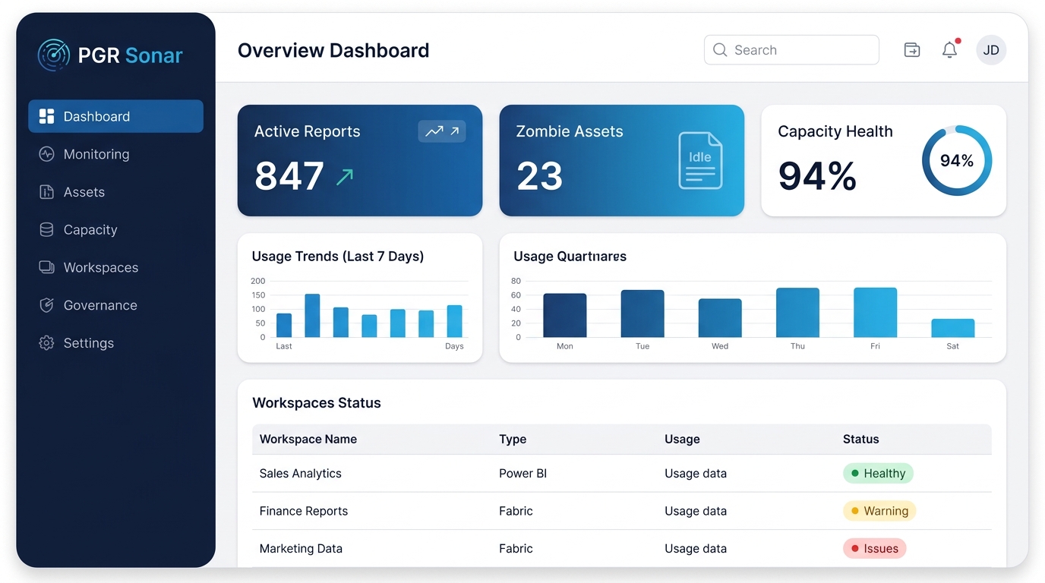The image size is (1045, 583).
Task: Click the Dashboard grid icon in sidebar
Action: (x=46, y=116)
